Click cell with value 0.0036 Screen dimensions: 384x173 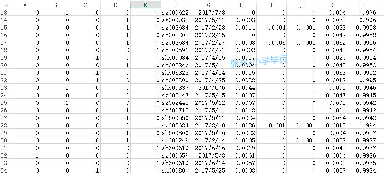click(241, 125)
